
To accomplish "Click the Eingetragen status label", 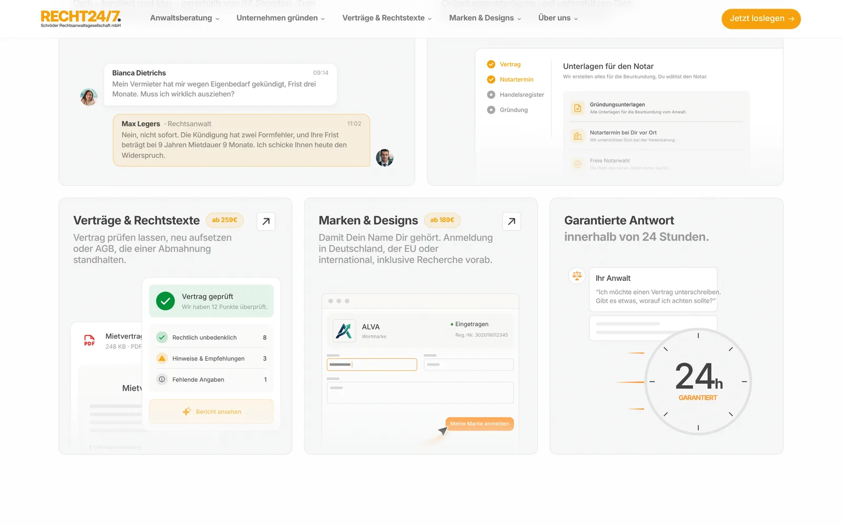I will coord(469,324).
